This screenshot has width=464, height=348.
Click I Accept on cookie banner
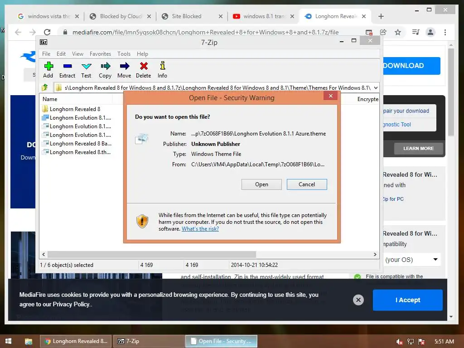tap(408, 300)
